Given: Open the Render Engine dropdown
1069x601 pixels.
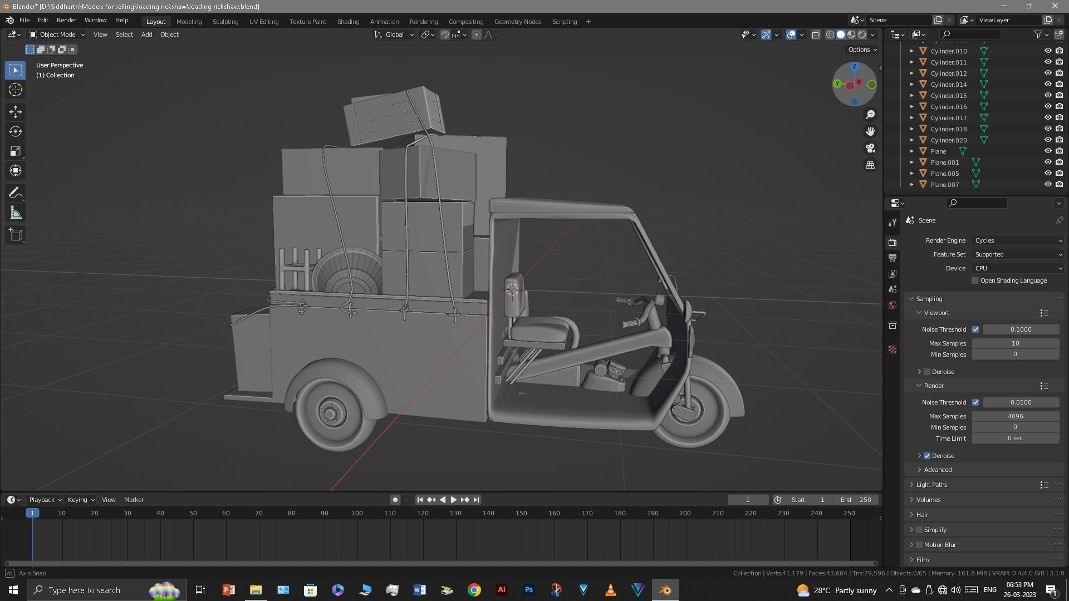Looking at the screenshot, I should [x=1018, y=240].
